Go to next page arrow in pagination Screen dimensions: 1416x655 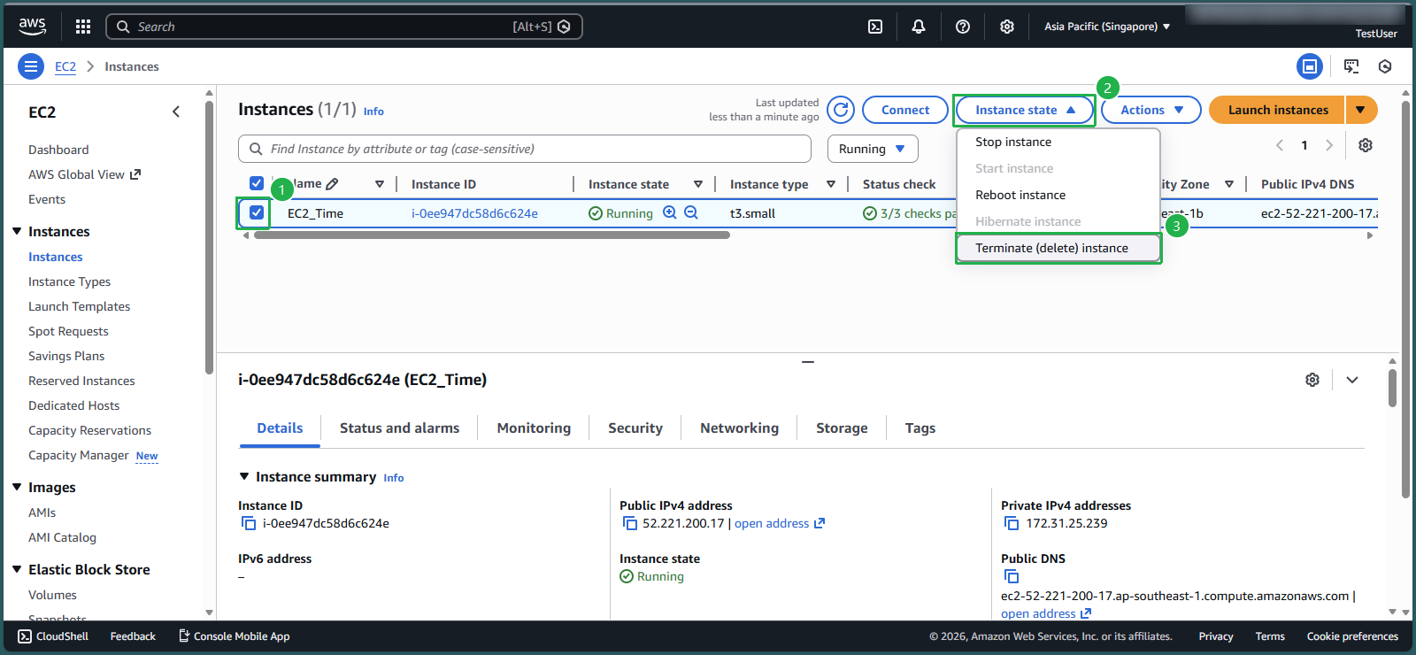[x=1329, y=145]
